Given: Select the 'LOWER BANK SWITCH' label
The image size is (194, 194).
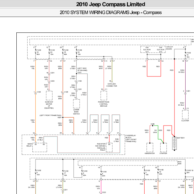Looking at the screenshot, I should 76,112.
